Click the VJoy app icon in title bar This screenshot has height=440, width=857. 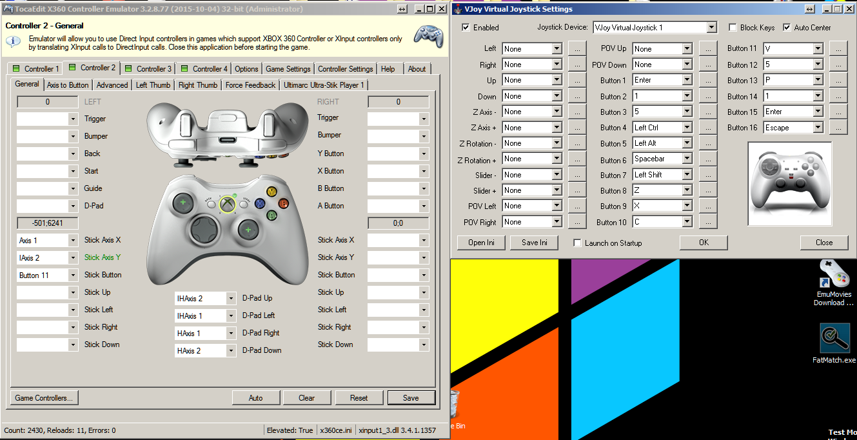[x=458, y=9]
